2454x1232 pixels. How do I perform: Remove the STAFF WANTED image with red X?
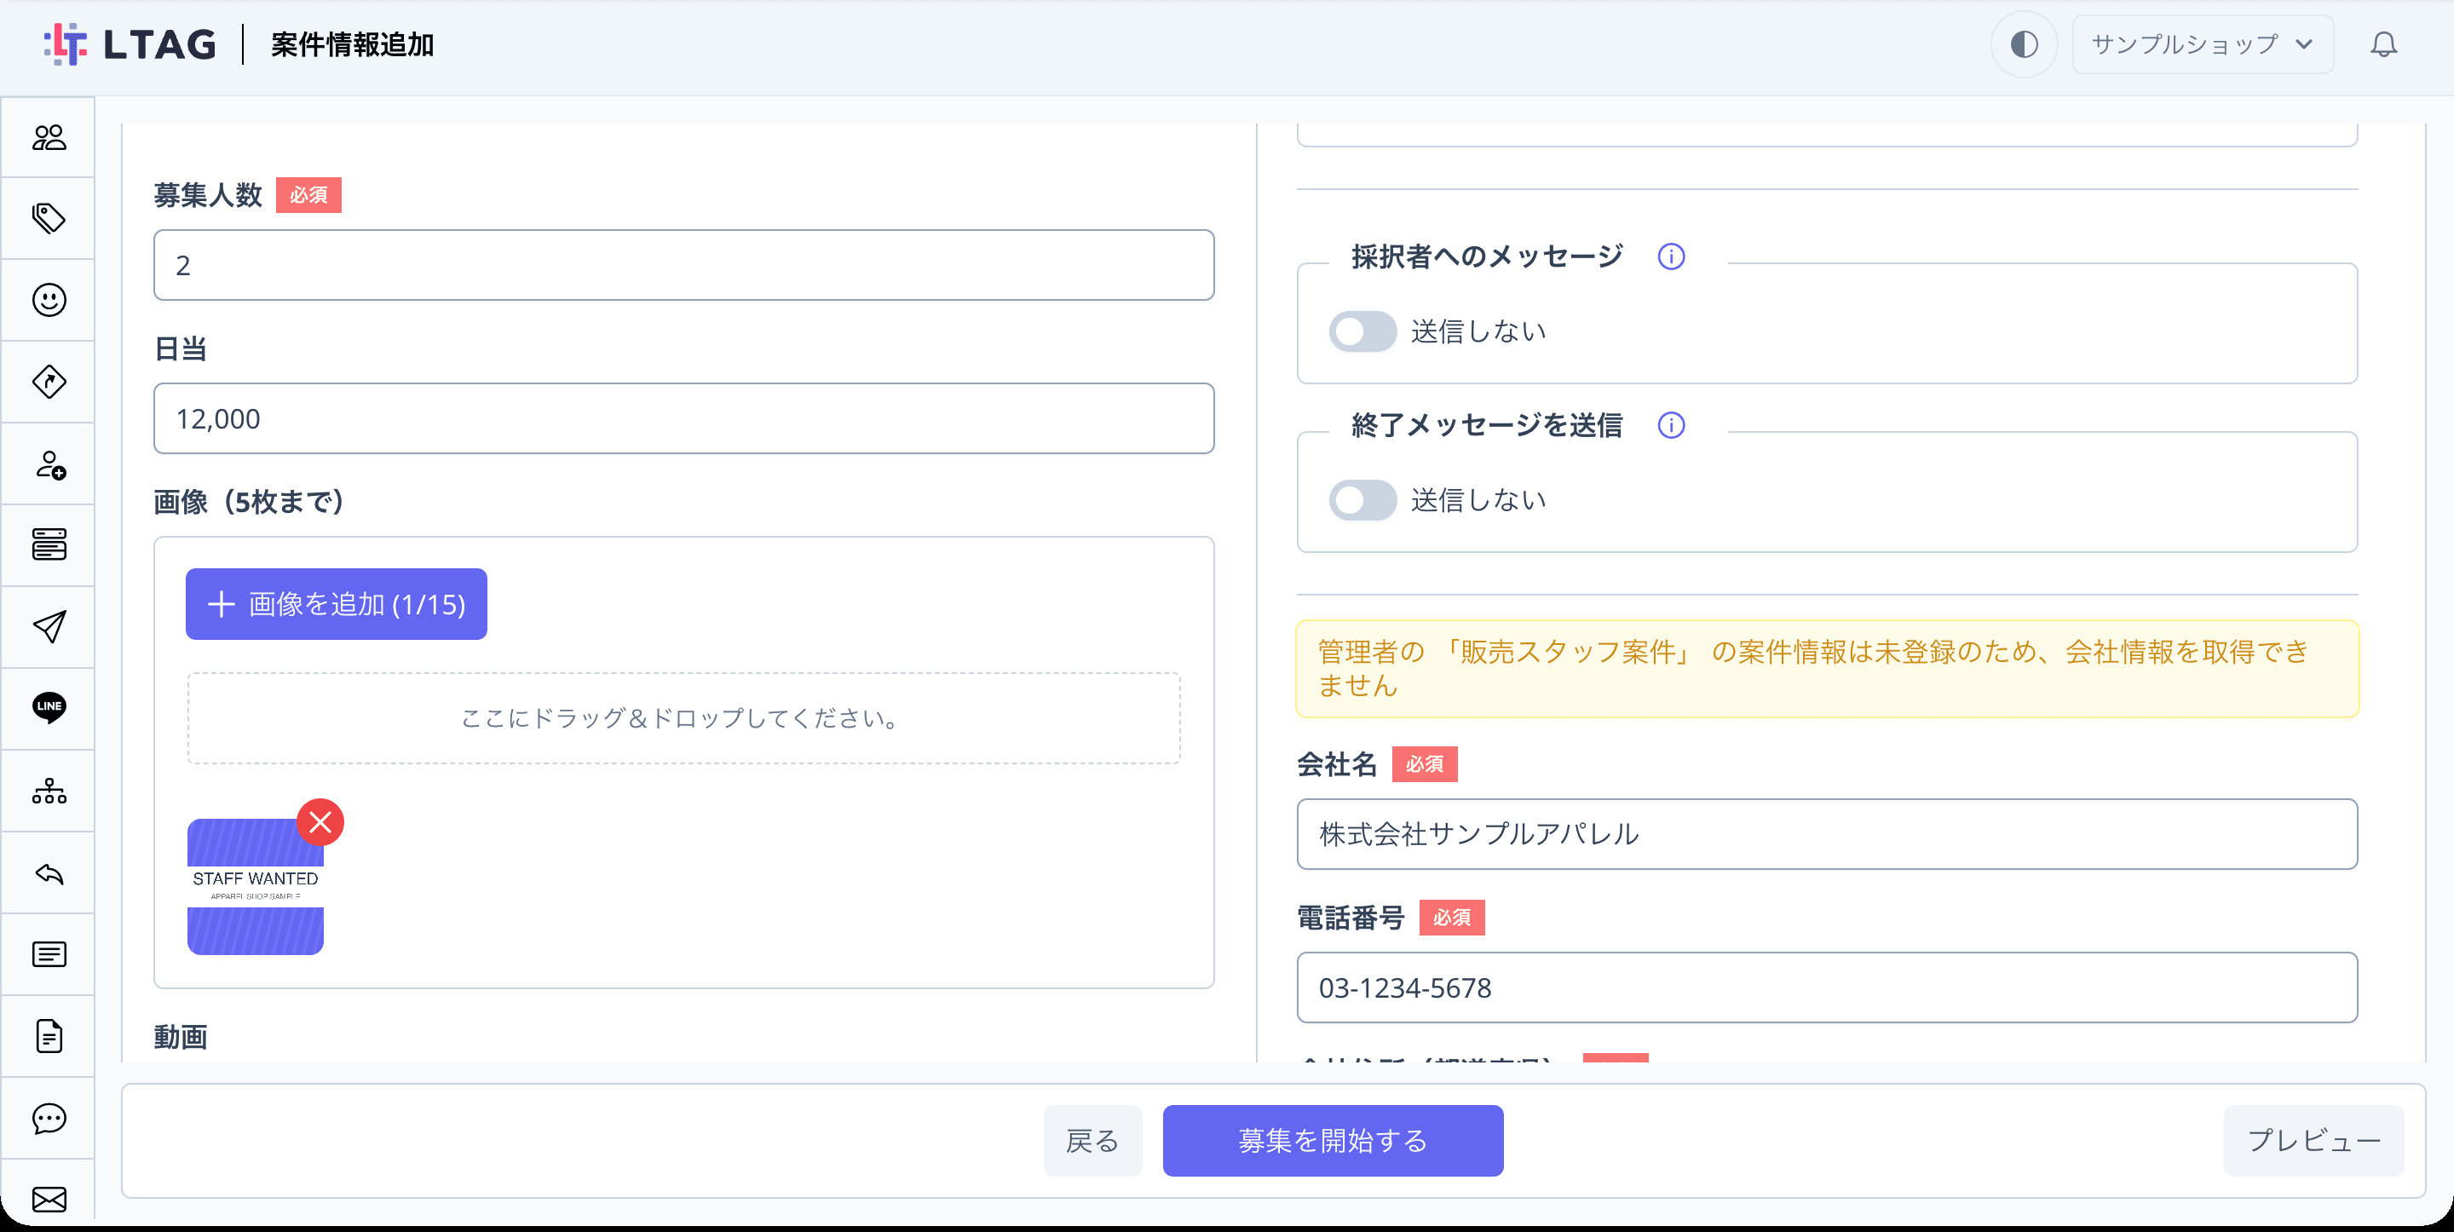click(x=320, y=821)
